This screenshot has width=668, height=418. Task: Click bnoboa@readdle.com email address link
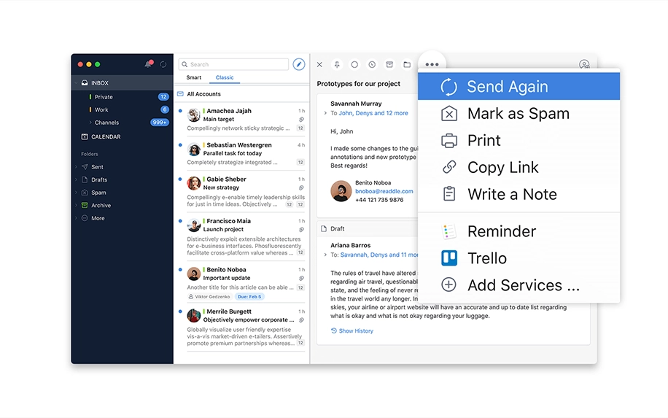384,191
